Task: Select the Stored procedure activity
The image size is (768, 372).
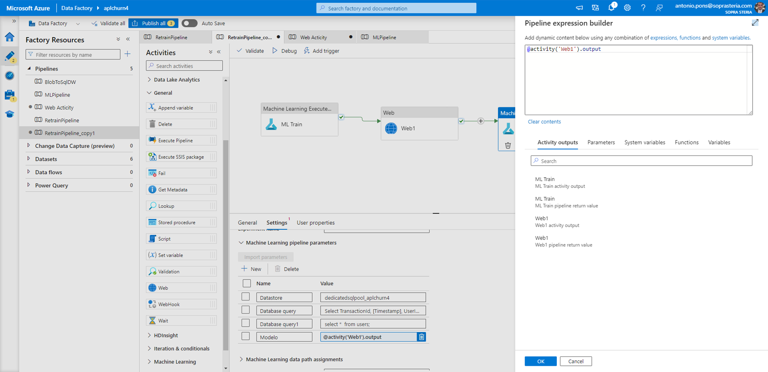Action: [181, 222]
